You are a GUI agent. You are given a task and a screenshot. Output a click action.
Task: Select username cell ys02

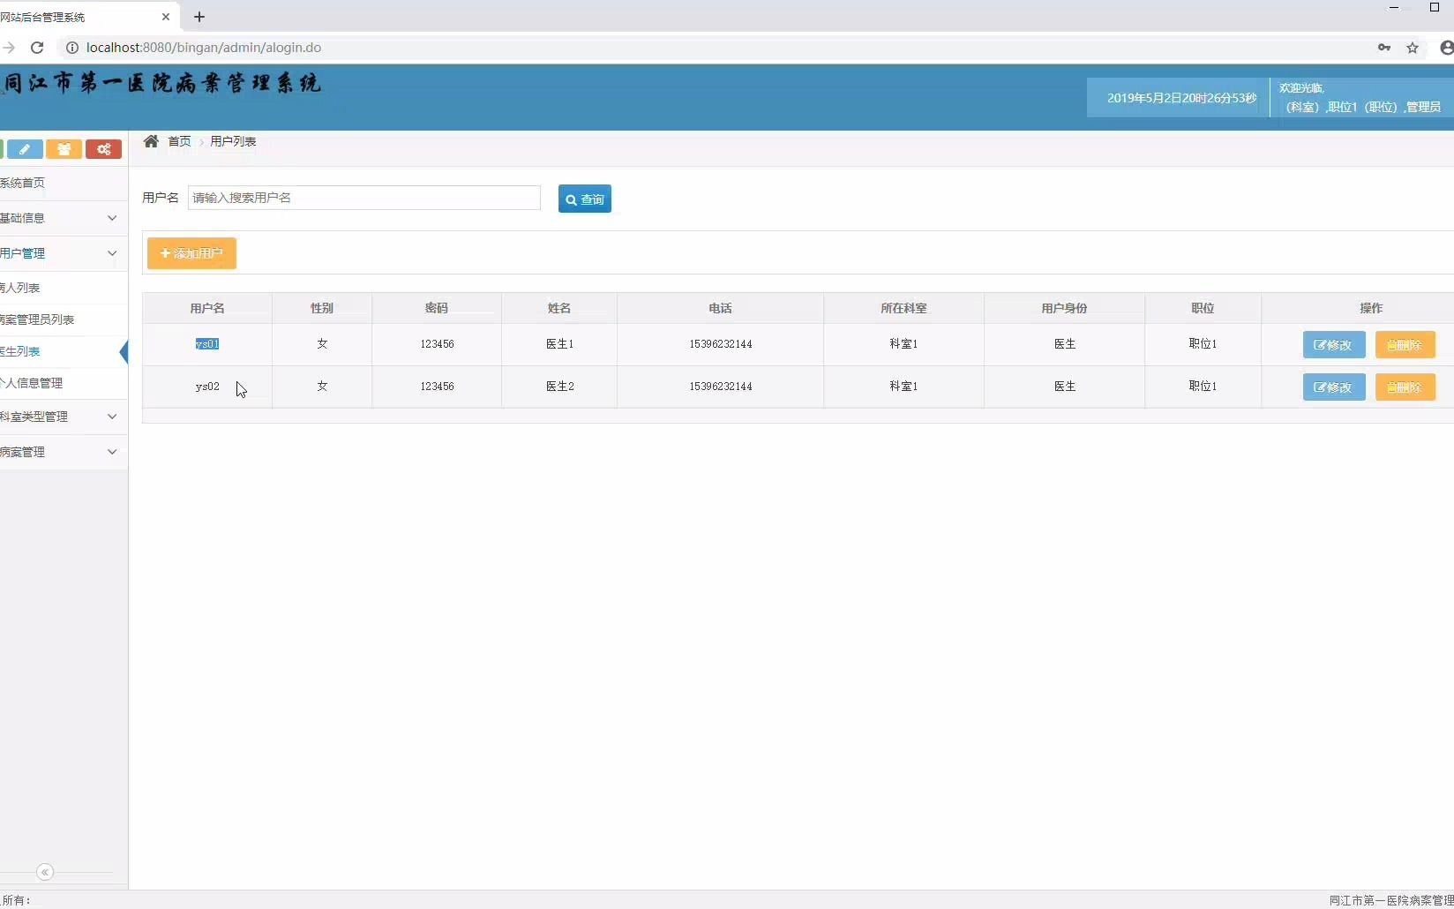coord(207,387)
